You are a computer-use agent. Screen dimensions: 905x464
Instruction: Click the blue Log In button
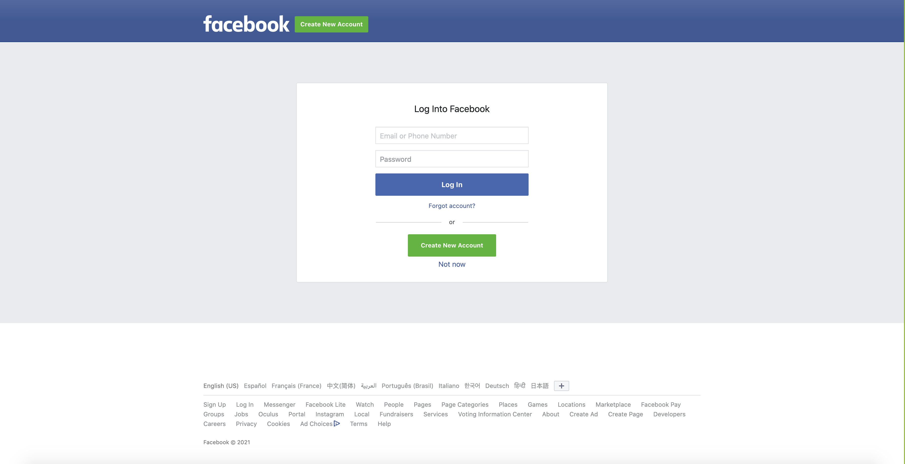click(x=452, y=184)
